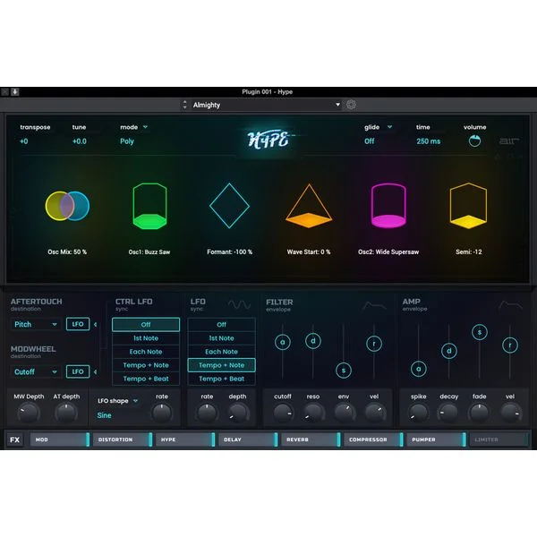Click the LFO sine waveform display icon

(239, 304)
